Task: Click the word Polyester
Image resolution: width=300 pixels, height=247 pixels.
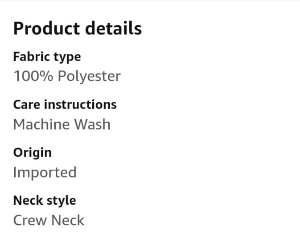Action: point(89,77)
